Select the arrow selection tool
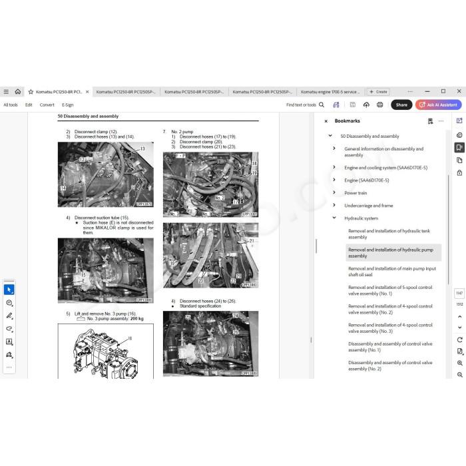The width and height of the screenshot is (466, 466). [x=9, y=290]
